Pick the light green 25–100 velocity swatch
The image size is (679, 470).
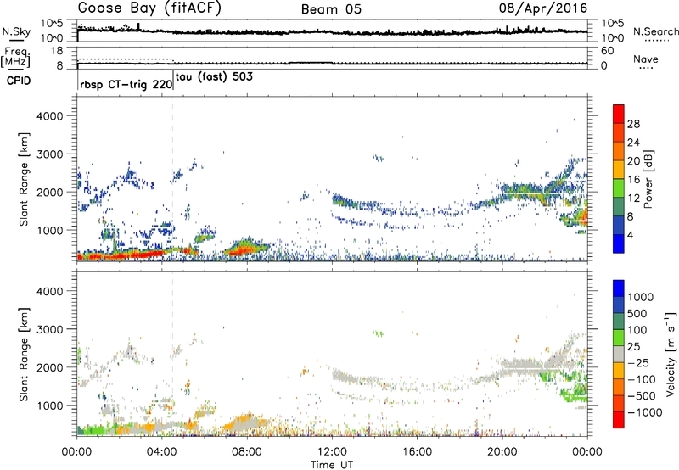pos(619,338)
